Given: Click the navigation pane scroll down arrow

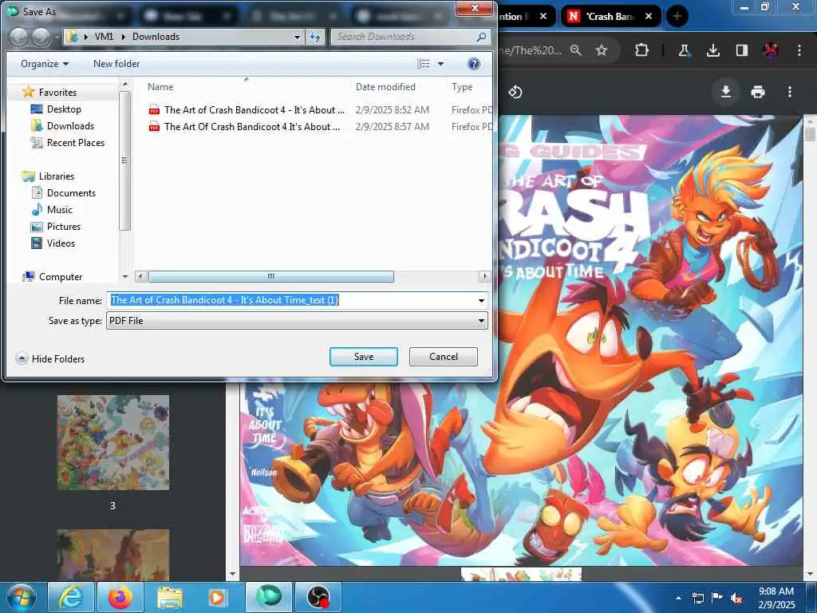Looking at the screenshot, I should pos(125,276).
